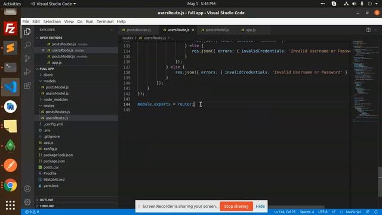
Task: Click the Hide link on sharing bar
Action: point(260,206)
